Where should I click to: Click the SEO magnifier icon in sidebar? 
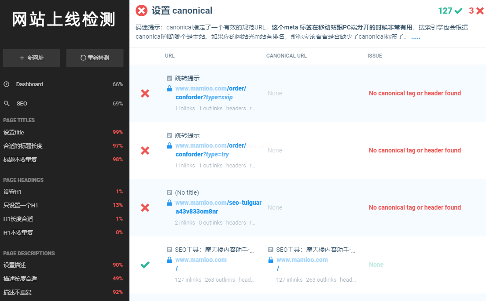[7, 104]
